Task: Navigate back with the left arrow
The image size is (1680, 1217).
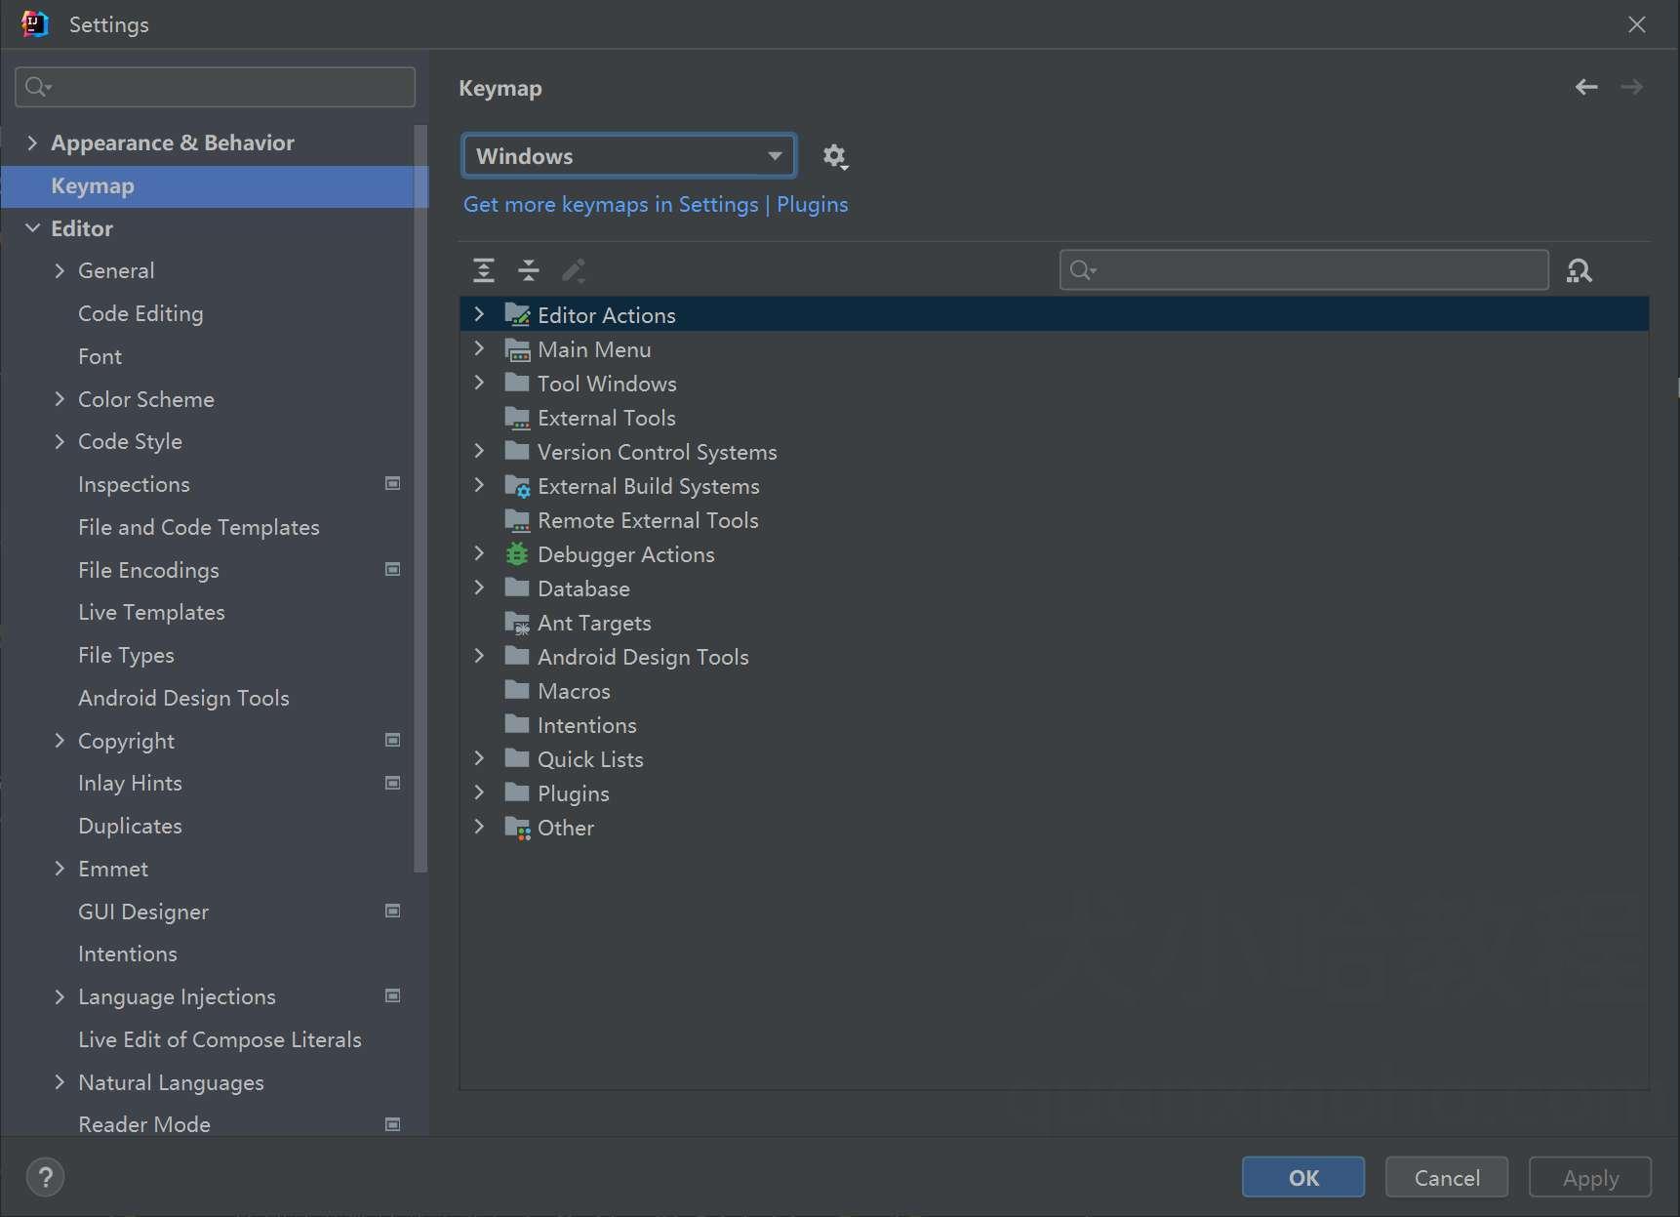Action: point(1586,87)
